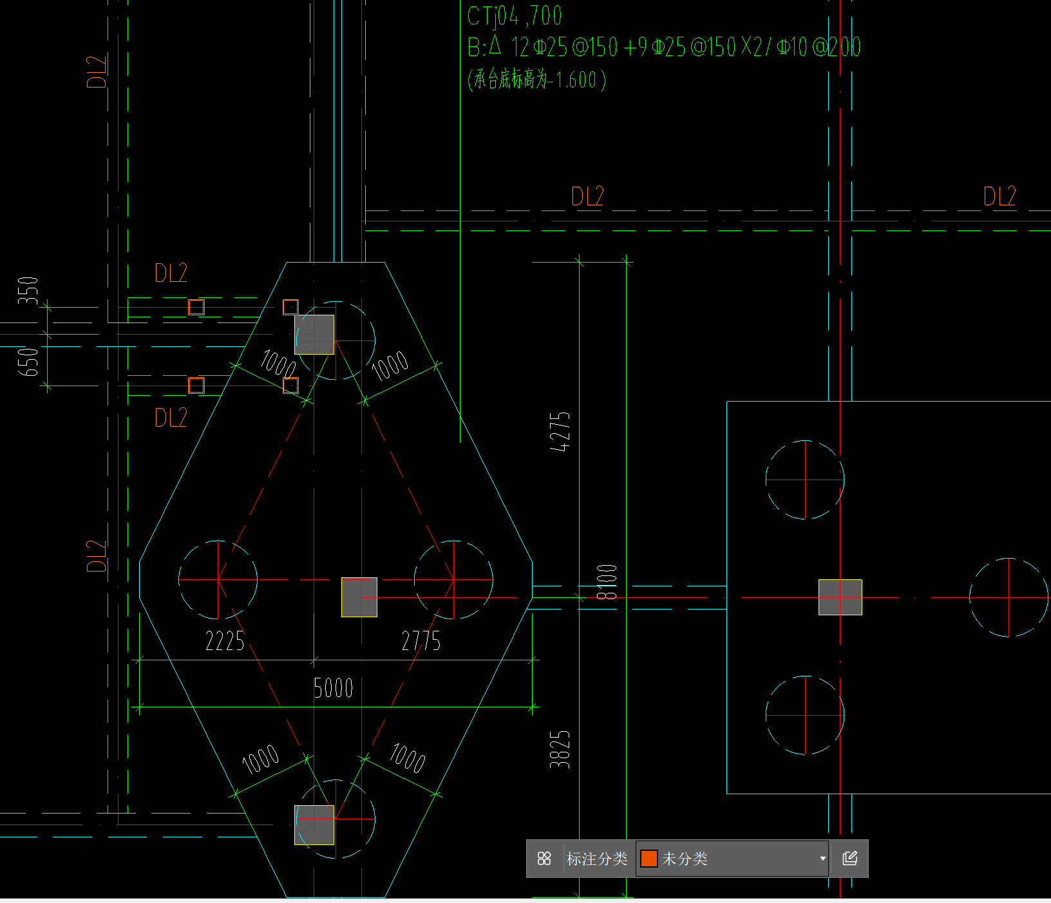Select gray column square between 2225 and 2775
1051x903 pixels.
(359, 597)
